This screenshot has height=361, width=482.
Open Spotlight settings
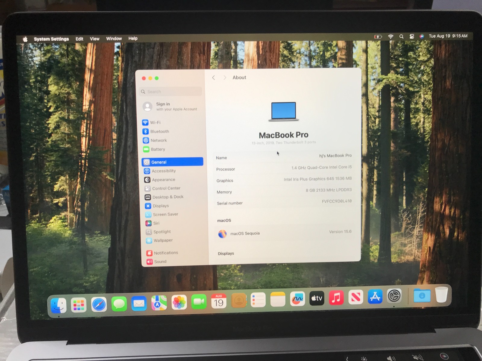tap(162, 232)
